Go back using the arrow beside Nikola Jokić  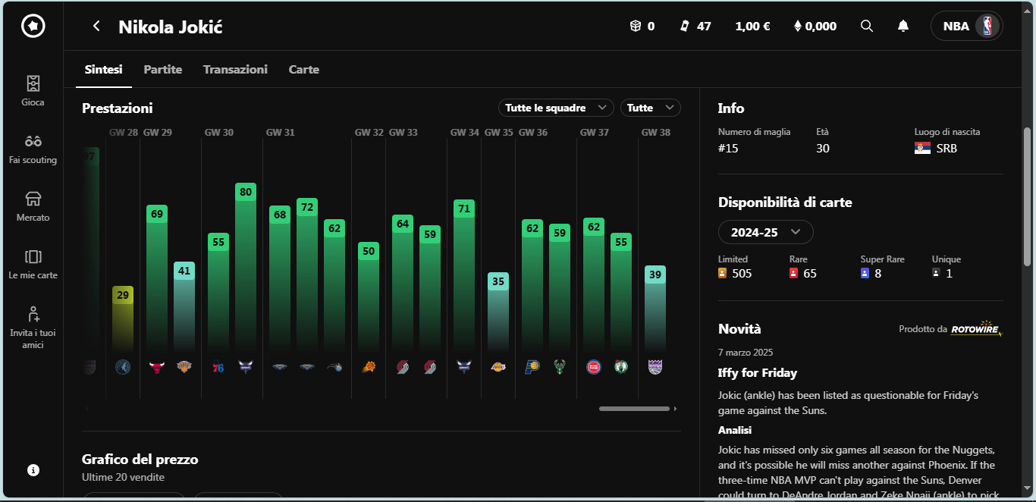(96, 27)
